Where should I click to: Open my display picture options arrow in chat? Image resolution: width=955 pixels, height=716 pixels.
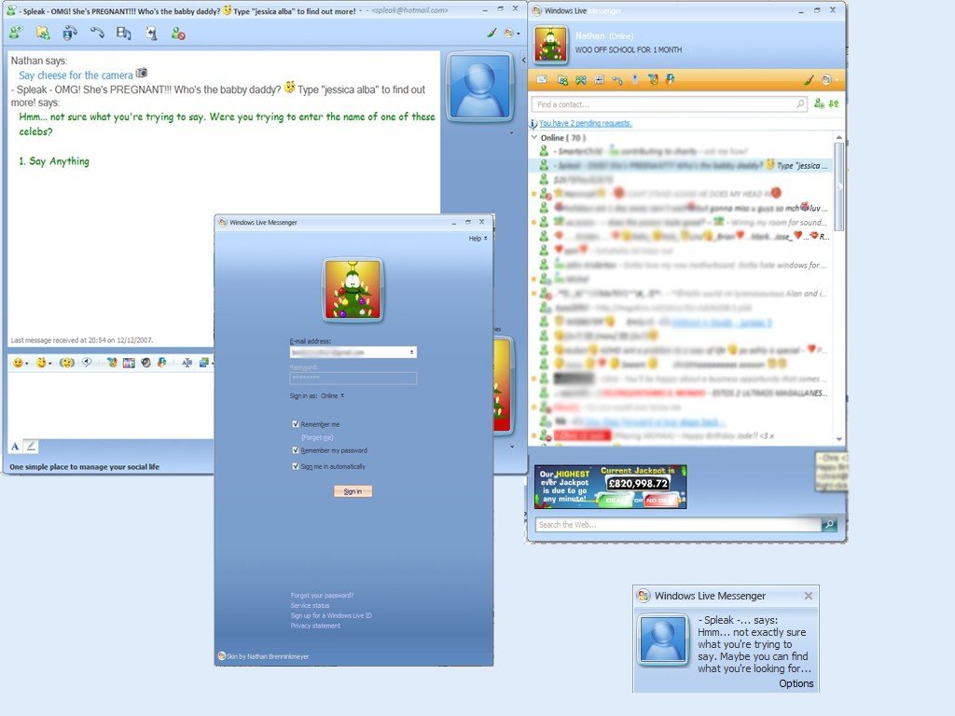(512, 447)
